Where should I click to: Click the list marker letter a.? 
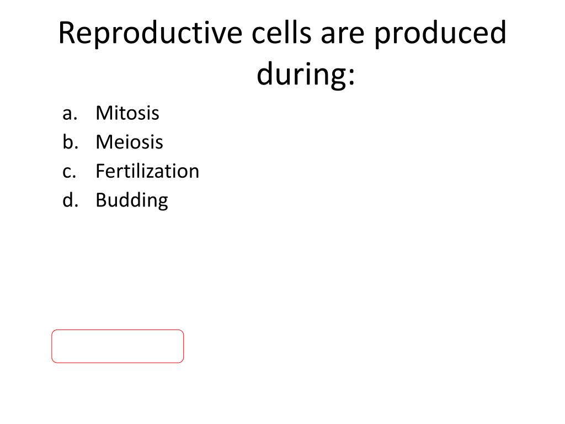coord(70,114)
